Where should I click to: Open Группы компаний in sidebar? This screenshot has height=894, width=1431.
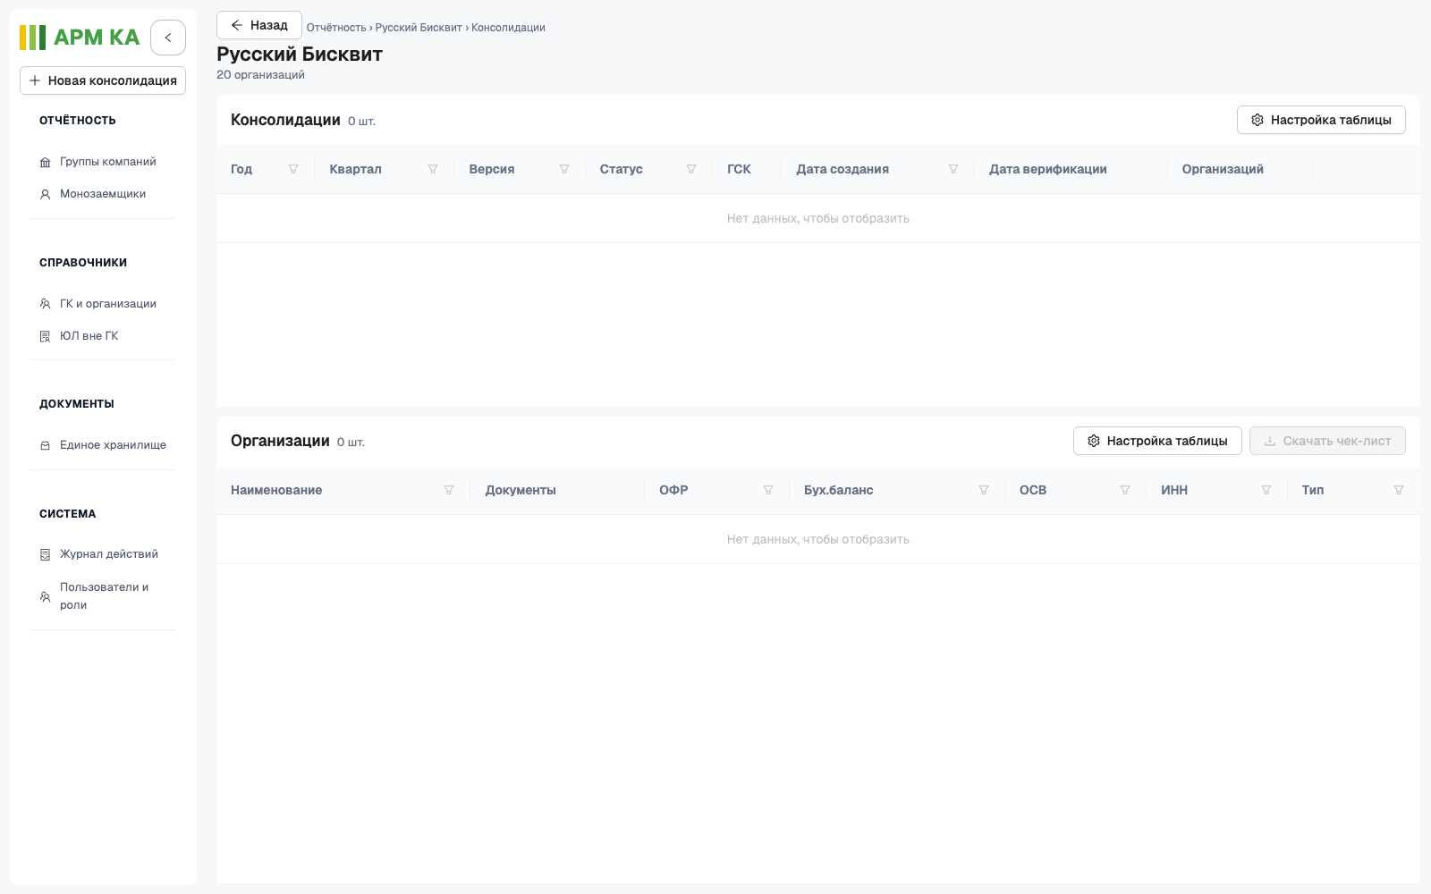point(103,162)
